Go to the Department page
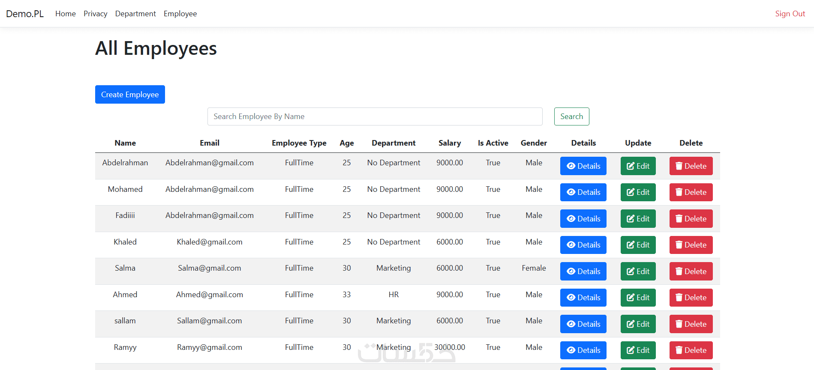Viewport: 814px width, 370px height. [135, 14]
